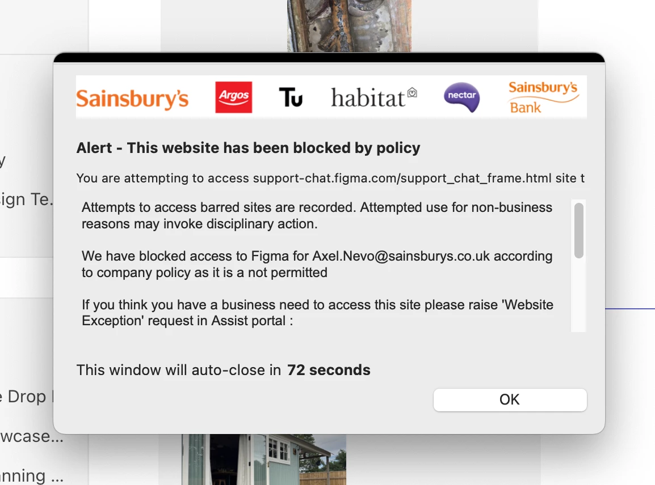Image resolution: width=655 pixels, height=485 pixels.
Task: Click the Website Exception request paragraph
Action: [317, 313]
